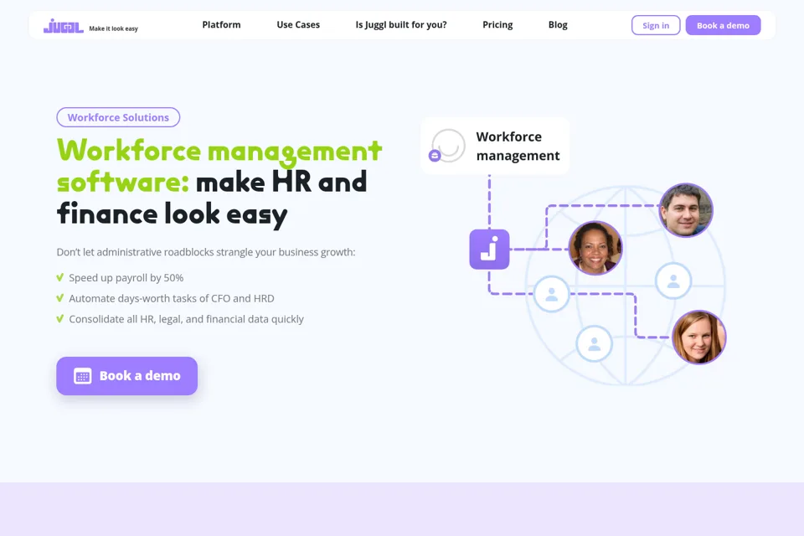804x536 pixels.
Task: Click the small briefcase badge icon
Action: pos(435,156)
